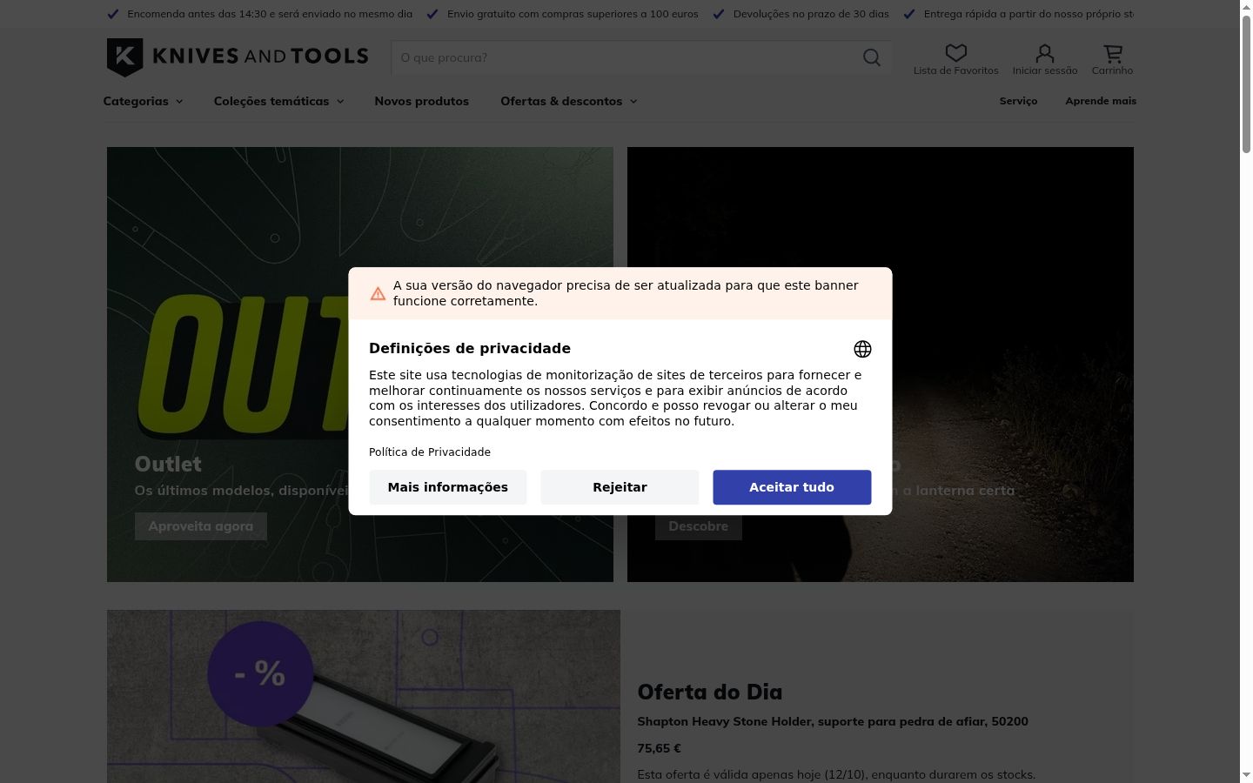Expand the Categorias dropdown

[143, 101]
